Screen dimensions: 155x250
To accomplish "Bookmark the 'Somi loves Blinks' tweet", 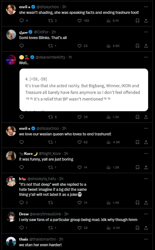I will click(x=137, y=46).
